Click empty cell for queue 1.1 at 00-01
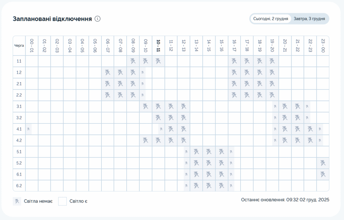The image size is (344, 220). coord(32,61)
